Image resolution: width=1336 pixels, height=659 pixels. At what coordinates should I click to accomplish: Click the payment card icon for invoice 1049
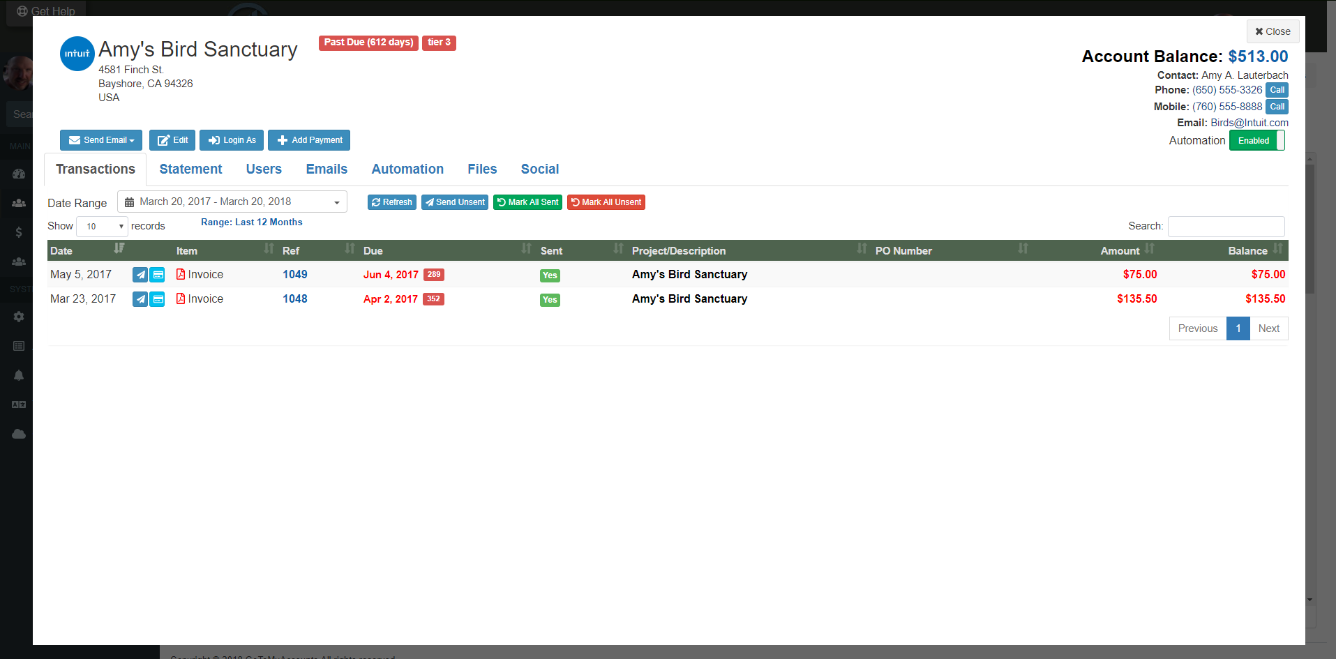[158, 275]
